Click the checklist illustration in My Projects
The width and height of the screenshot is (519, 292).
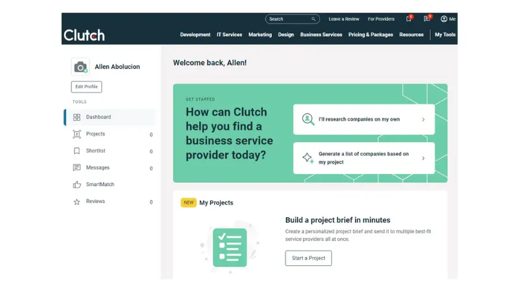coord(230,248)
